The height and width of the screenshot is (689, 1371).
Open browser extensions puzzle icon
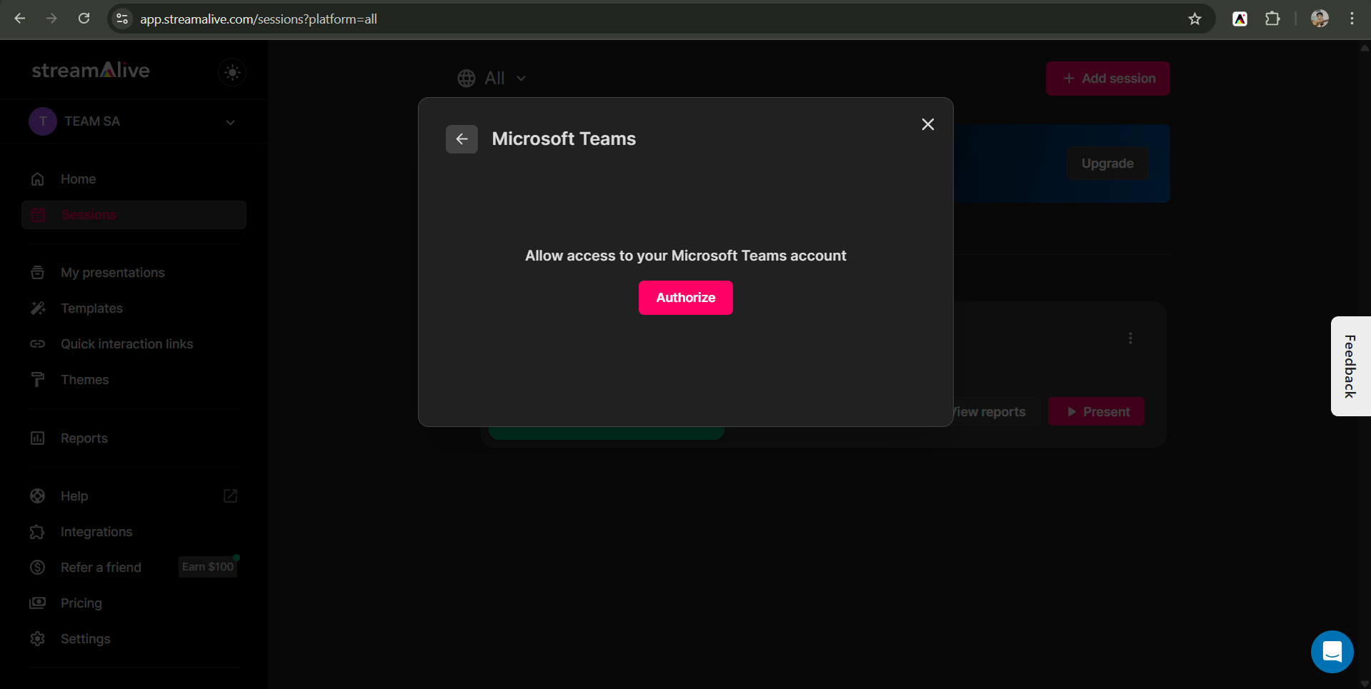[1272, 19]
